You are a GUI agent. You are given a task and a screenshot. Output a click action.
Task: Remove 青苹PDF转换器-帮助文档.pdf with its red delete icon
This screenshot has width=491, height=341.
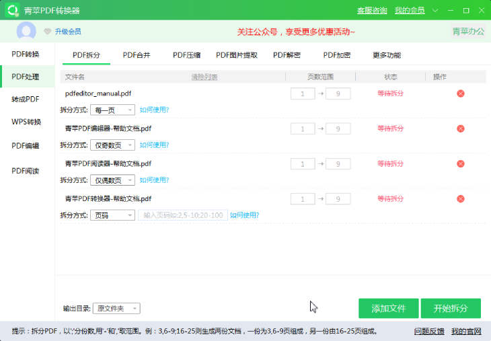[460, 198]
